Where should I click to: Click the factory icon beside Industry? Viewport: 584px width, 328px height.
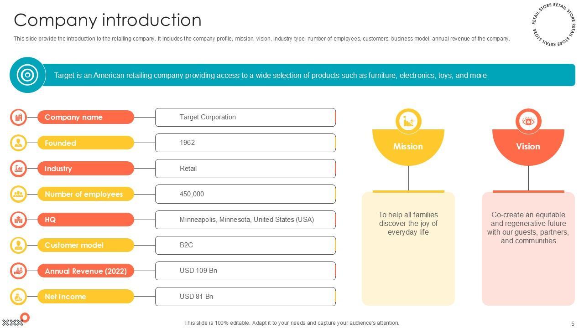point(18,169)
